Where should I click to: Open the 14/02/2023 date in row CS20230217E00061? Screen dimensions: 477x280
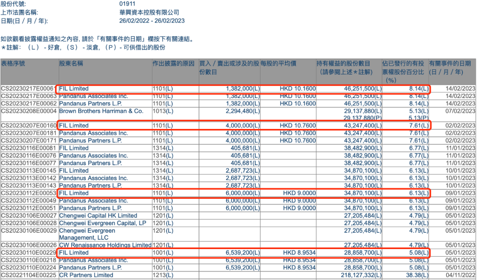tap(460, 89)
